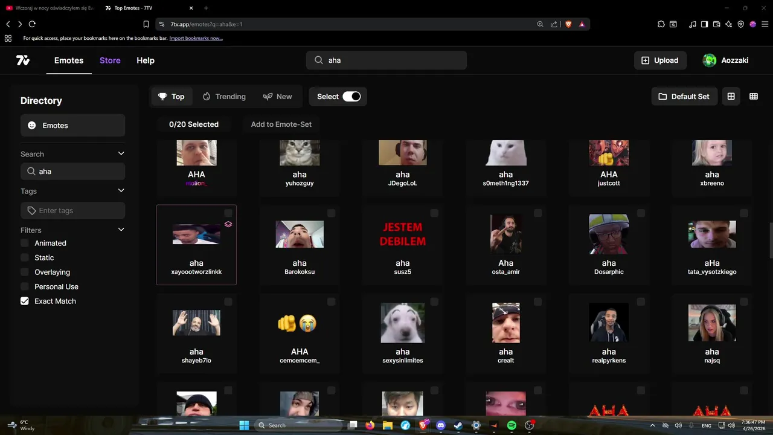Image resolution: width=773 pixels, height=435 pixels.
Task: Open the Aozzaki profile avatar
Action: (x=710, y=60)
